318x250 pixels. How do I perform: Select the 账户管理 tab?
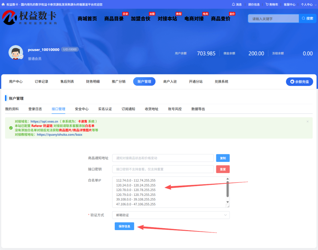pyautogui.click(x=144, y=81)
